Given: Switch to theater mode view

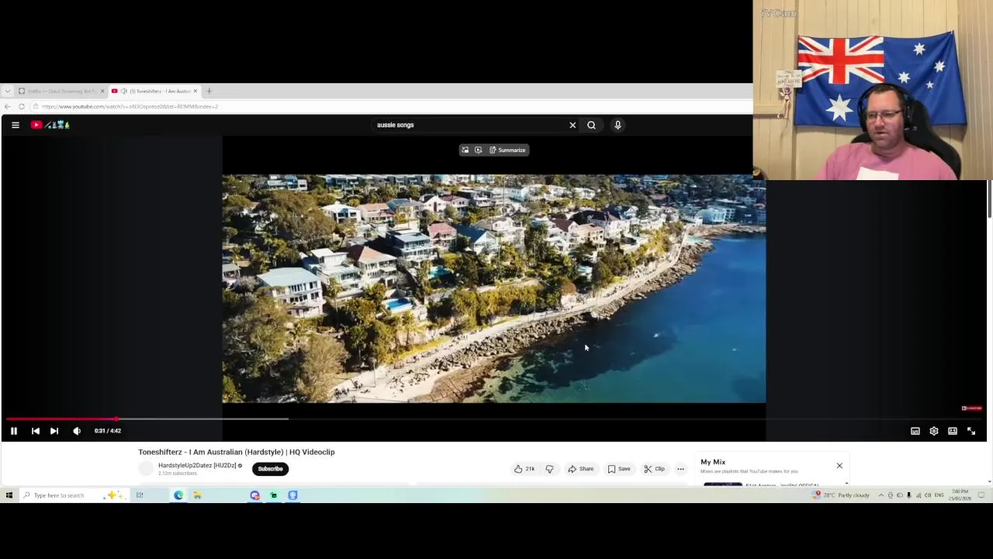Looking at the screenshot, I should [953, 431].
